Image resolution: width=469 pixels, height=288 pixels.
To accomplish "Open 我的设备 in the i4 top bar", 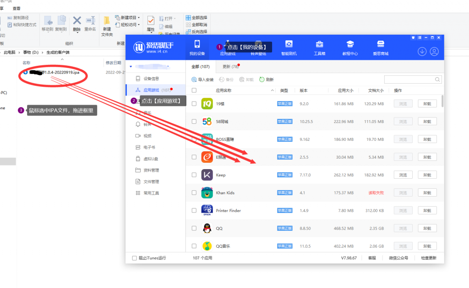I will [x=197, y=48].
